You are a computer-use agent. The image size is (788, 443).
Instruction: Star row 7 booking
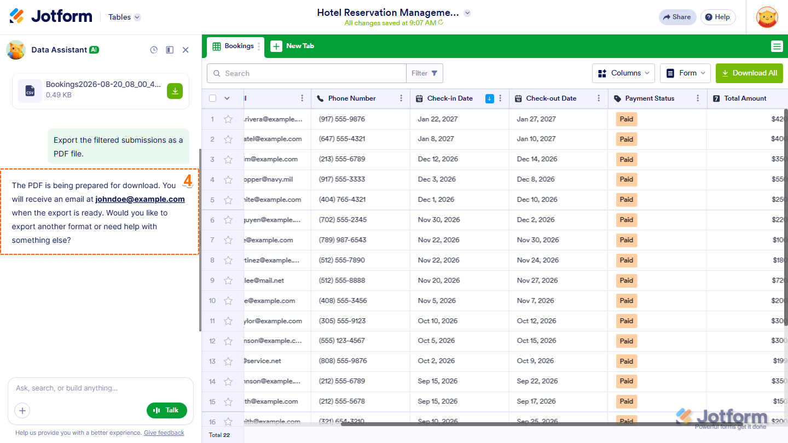228,240
